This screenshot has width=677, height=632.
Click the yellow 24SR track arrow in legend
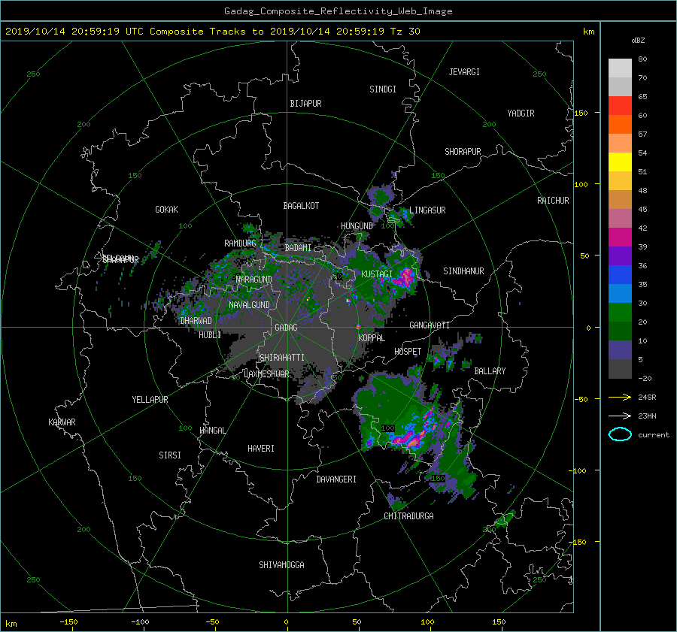coord(620,397)
